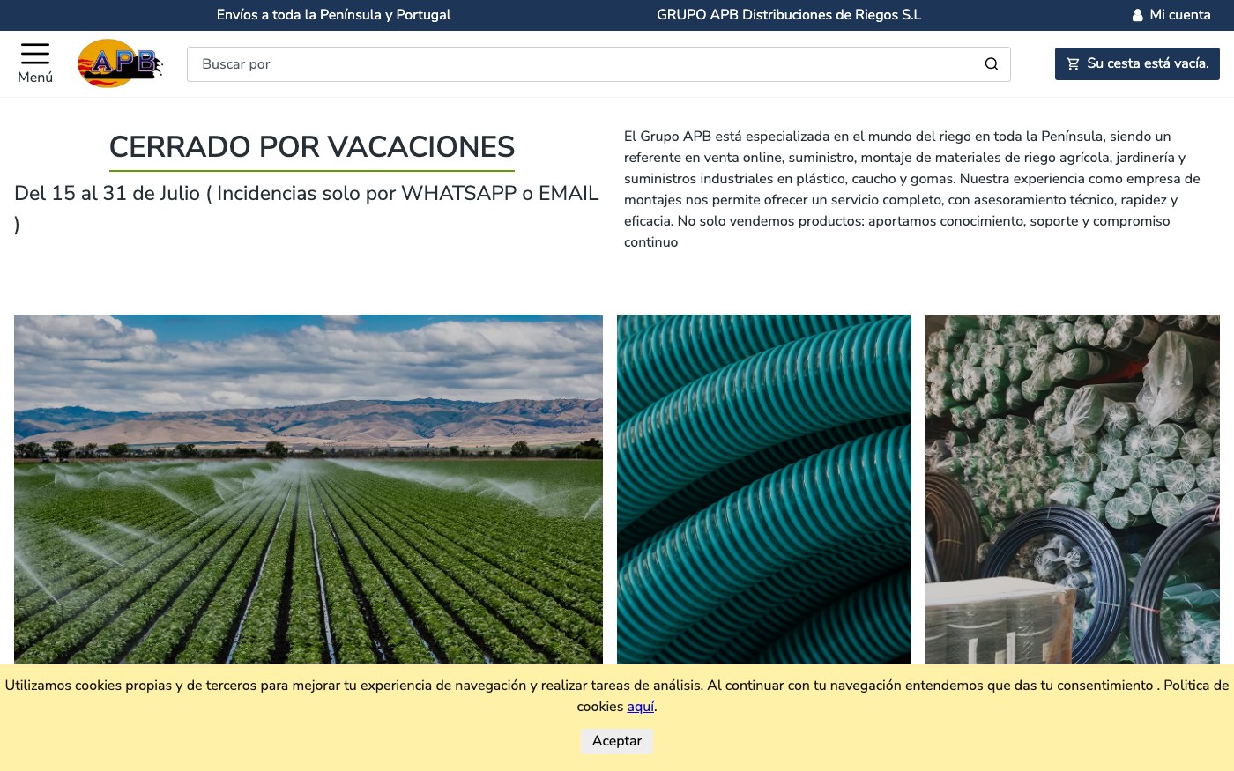Viewport: 1234px width, 771px height.
Task: Click the green corrugated hose image
Action: click(x=764, y=489)
